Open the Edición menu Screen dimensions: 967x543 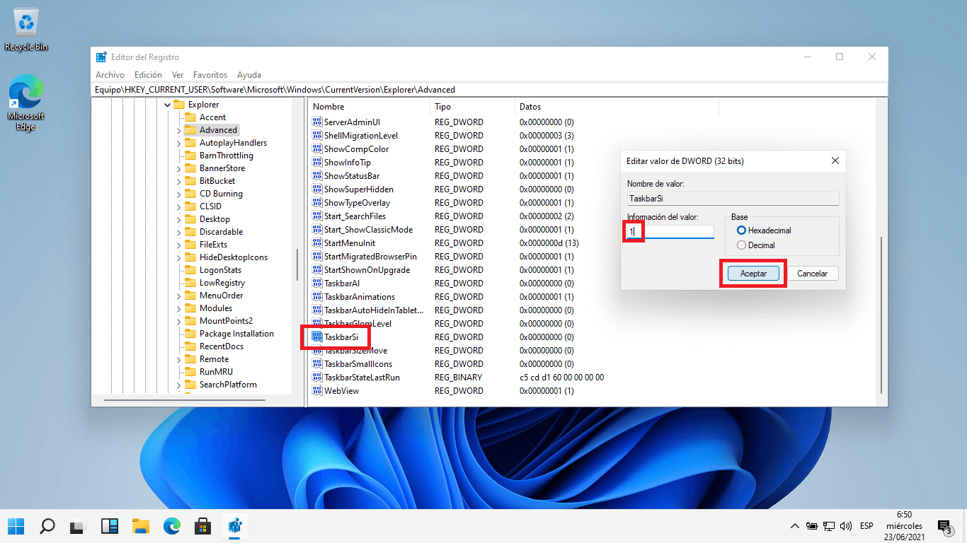[148, 75]
